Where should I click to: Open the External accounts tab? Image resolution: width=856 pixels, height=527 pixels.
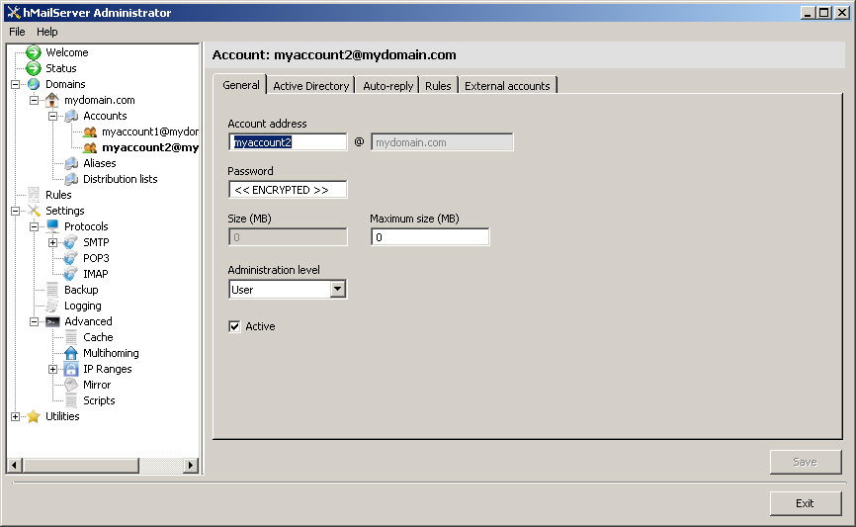click(x=507, y=86)
